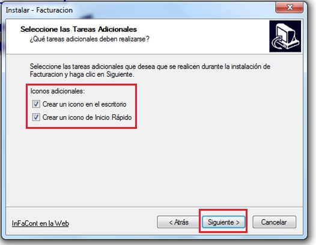Click the '¿Qué tareas adicionales deben realizarse?' subtitle
316x245 pixels.
point(90,39)
